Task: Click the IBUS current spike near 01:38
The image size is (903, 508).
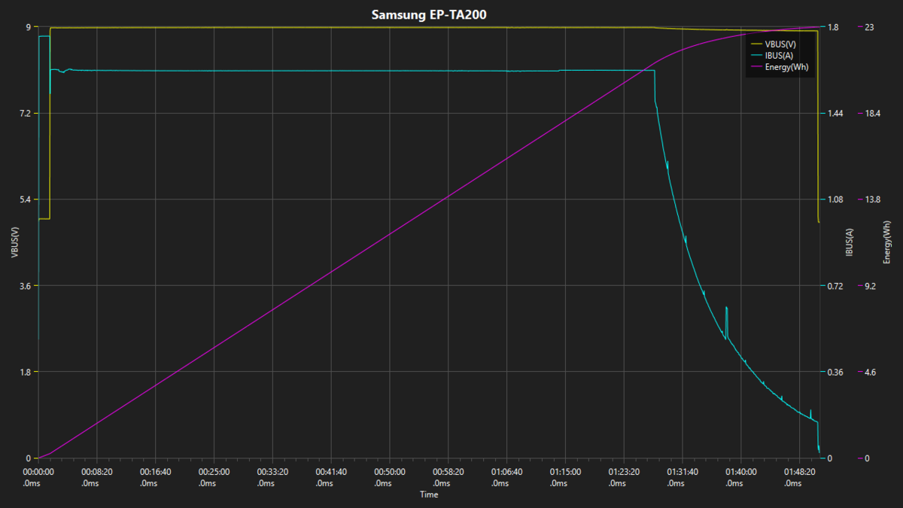Action: coord(727,323)
